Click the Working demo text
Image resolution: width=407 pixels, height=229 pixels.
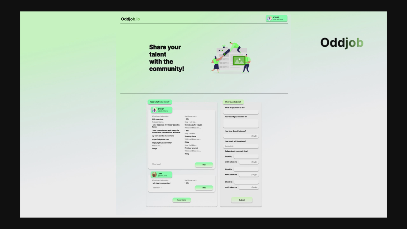pyautogui.click(x=190, y=136)
